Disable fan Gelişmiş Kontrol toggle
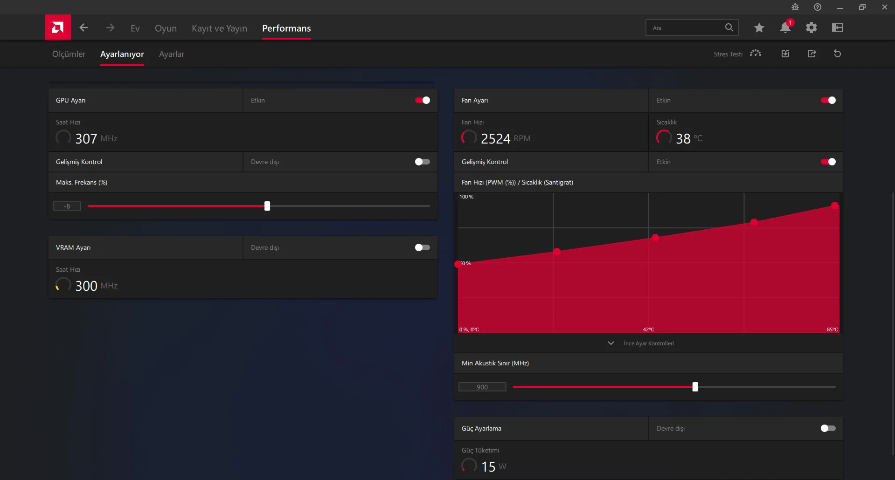The image size is (895, 480). click(x=828, y=162)
